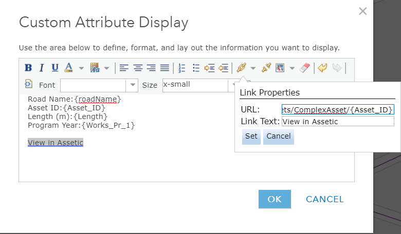The width and height of the screenshot is (401, 234).
Task: Undo the last edit
Action: 322,68
